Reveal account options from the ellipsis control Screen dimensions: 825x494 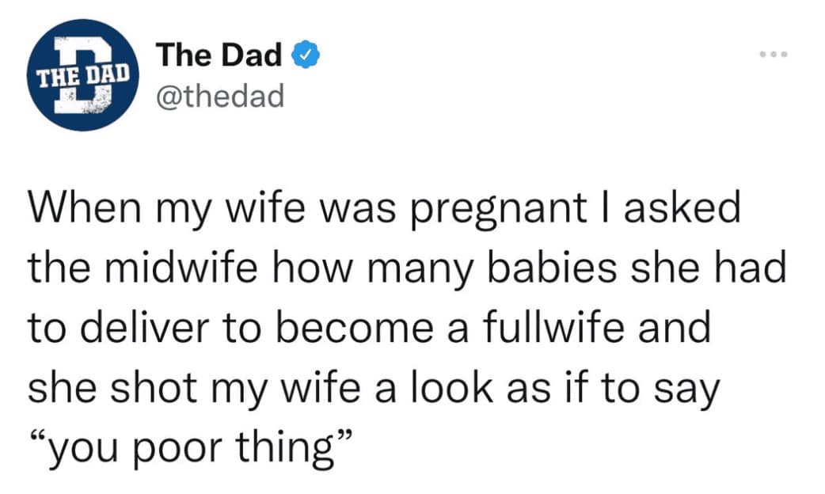pos(774,54)
